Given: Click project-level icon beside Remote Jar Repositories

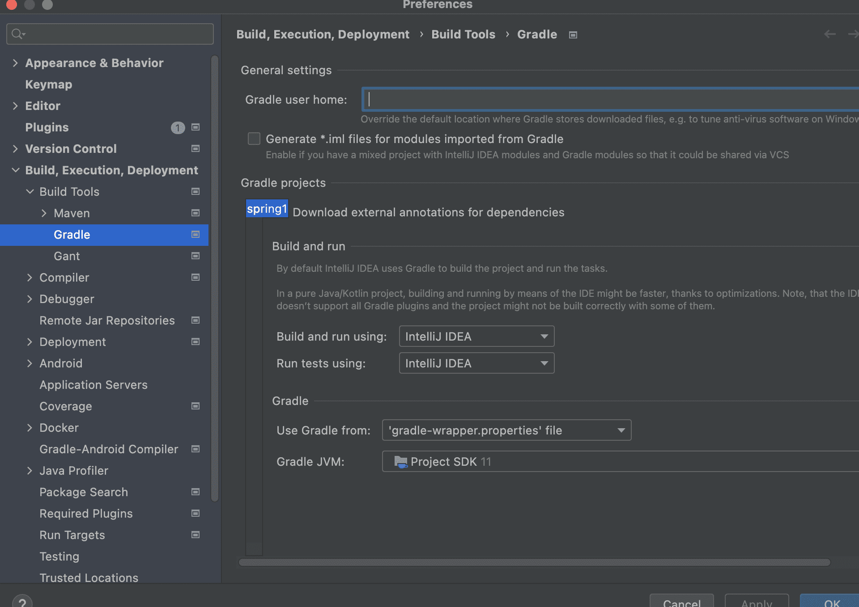Looking at the screenshot, I should point(196,320).
